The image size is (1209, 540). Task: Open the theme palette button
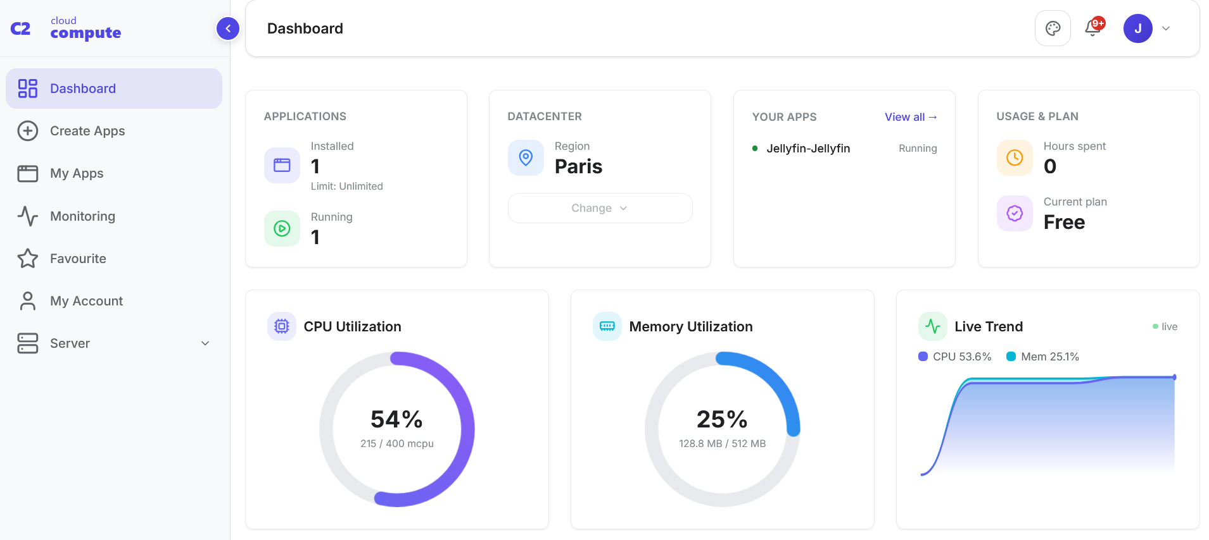(x=1053, y=28)
